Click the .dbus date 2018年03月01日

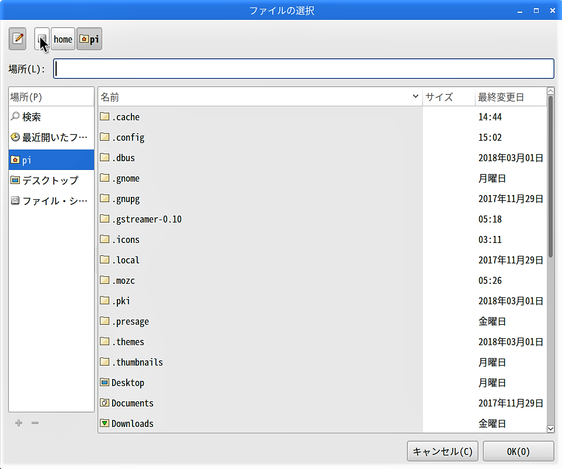tap(511, 158)
